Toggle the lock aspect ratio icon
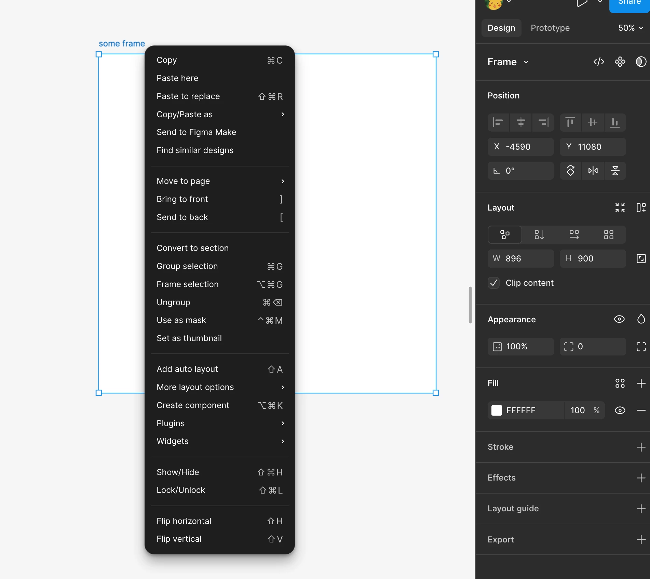650x579 pixels. click(641, 258)
